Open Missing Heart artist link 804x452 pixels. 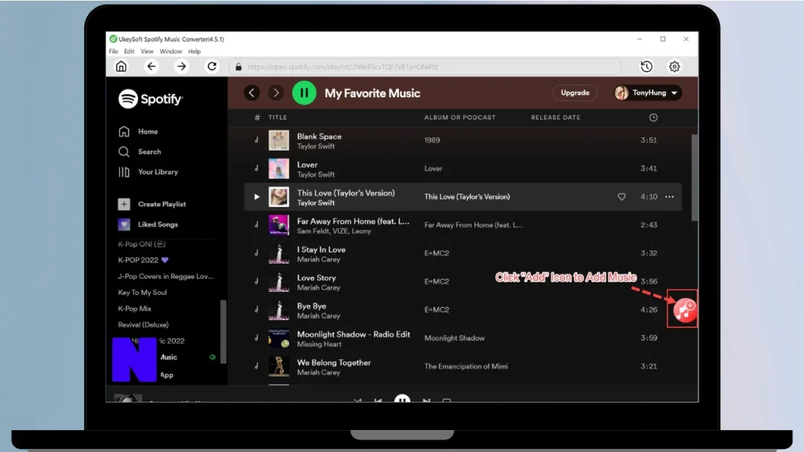click(319, 344)
